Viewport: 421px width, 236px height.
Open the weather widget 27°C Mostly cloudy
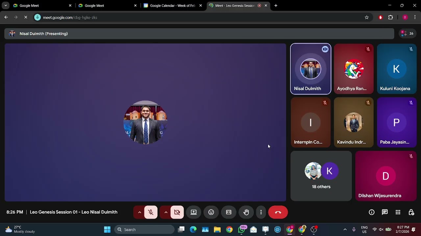click(x=20, y=229)
